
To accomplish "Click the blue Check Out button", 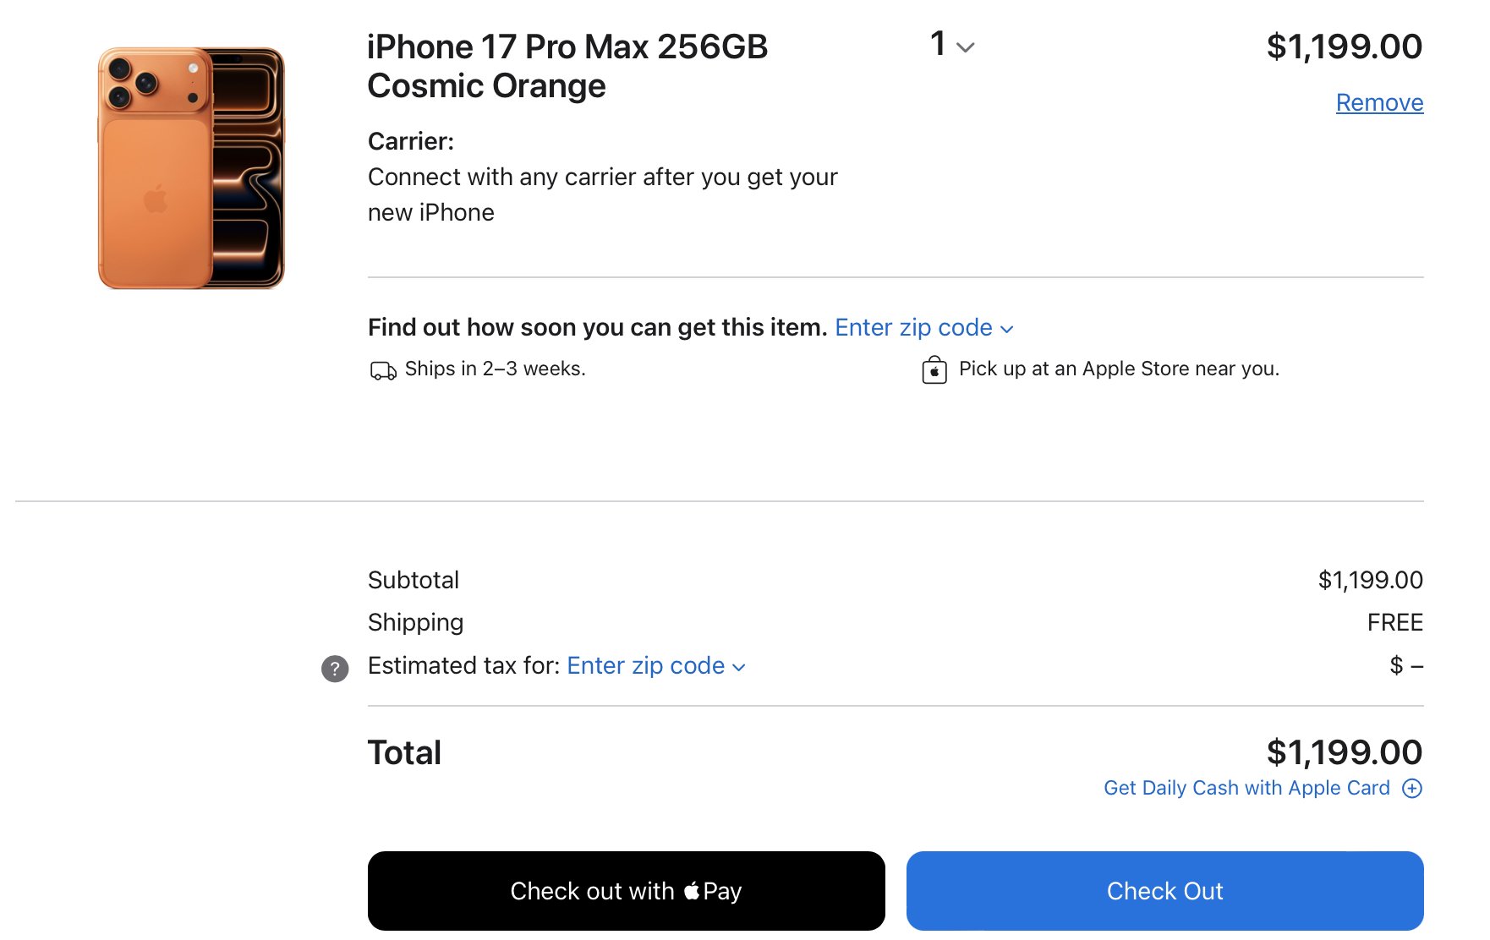I will click(1164, 891).
